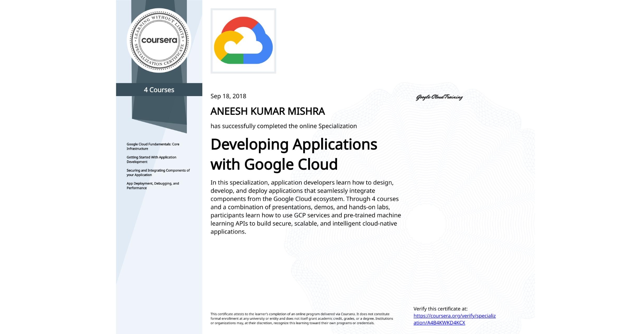Screen dimensions: 638x334
Task: Click the Google Cloud logo
Action: (243, 41)
